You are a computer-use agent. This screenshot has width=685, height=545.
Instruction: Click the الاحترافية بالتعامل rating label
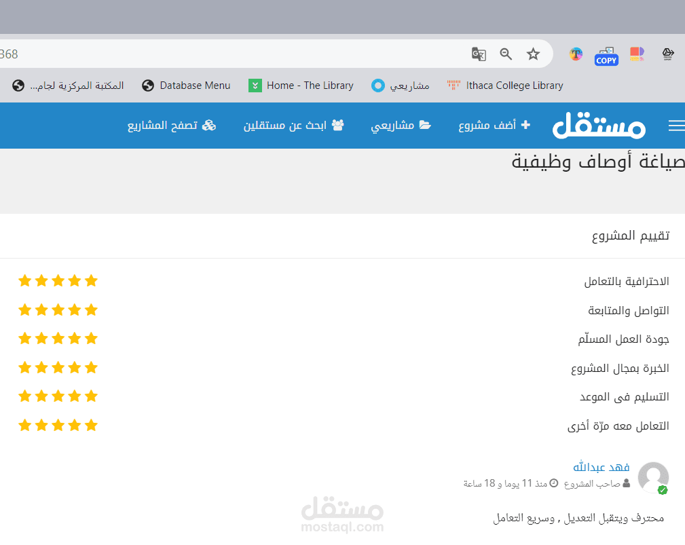click(627, 281)
